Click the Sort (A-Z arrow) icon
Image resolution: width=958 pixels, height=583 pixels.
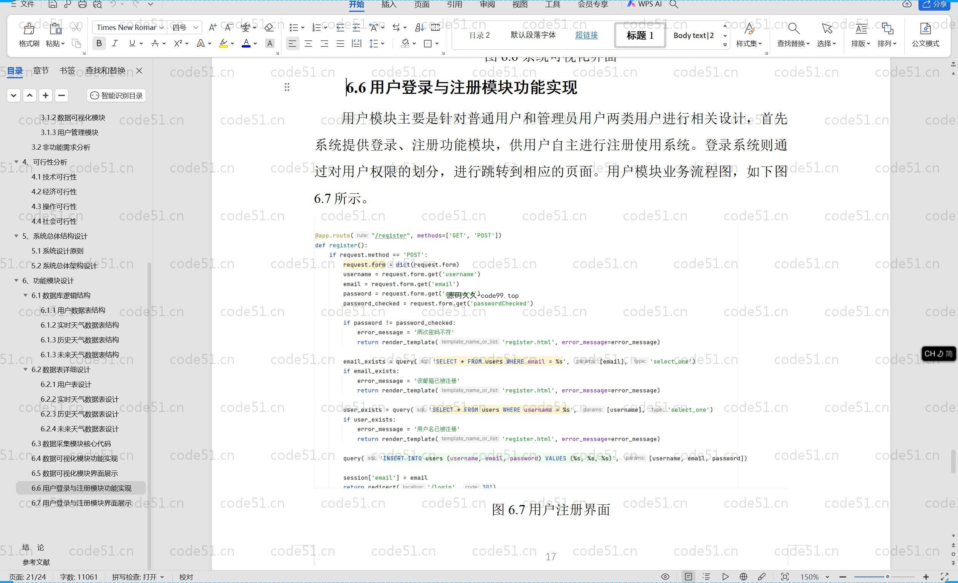click(420, 27)
